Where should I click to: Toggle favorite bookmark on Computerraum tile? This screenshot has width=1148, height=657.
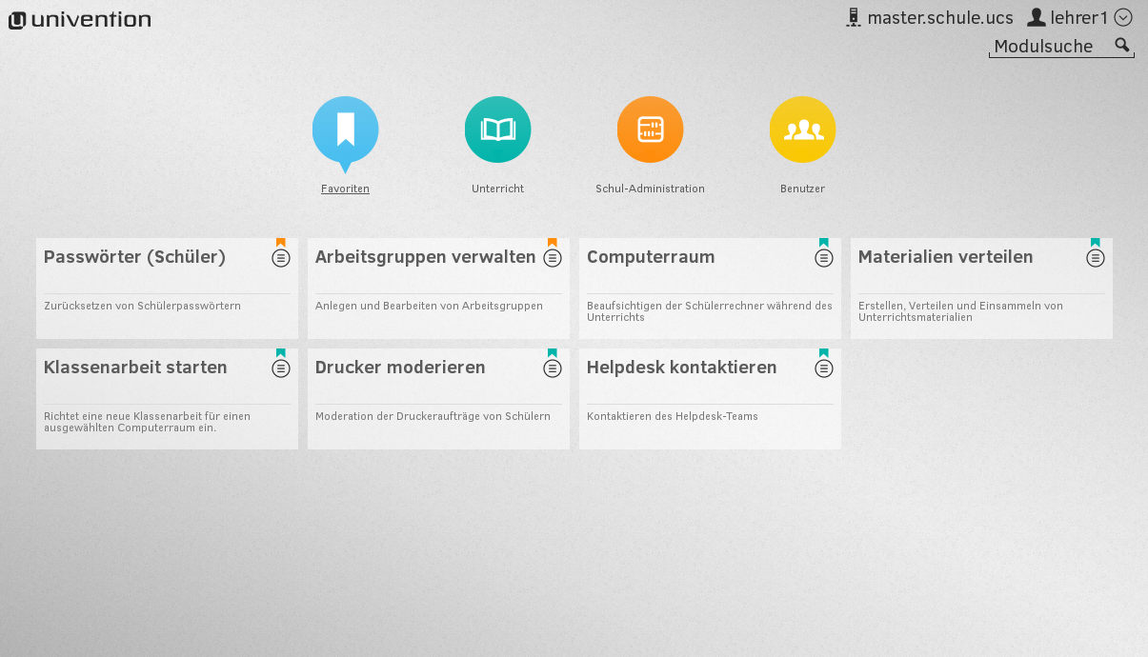(x=824, y=243)
